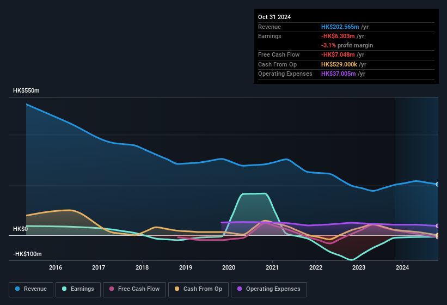447x305 pixels.
Task: Click the HK$37.005m operating expenses value
Action: (339, 74)
